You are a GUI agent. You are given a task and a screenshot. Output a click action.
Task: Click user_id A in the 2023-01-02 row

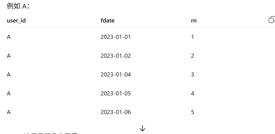point(9,56)
